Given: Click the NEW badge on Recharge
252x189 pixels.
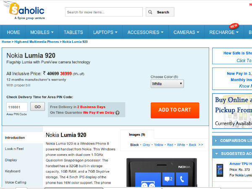Looking at the screenshot, I should coord(234,26).
